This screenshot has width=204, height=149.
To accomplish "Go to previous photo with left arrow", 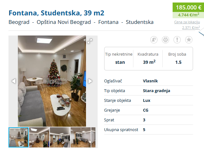I will [13, 81].
